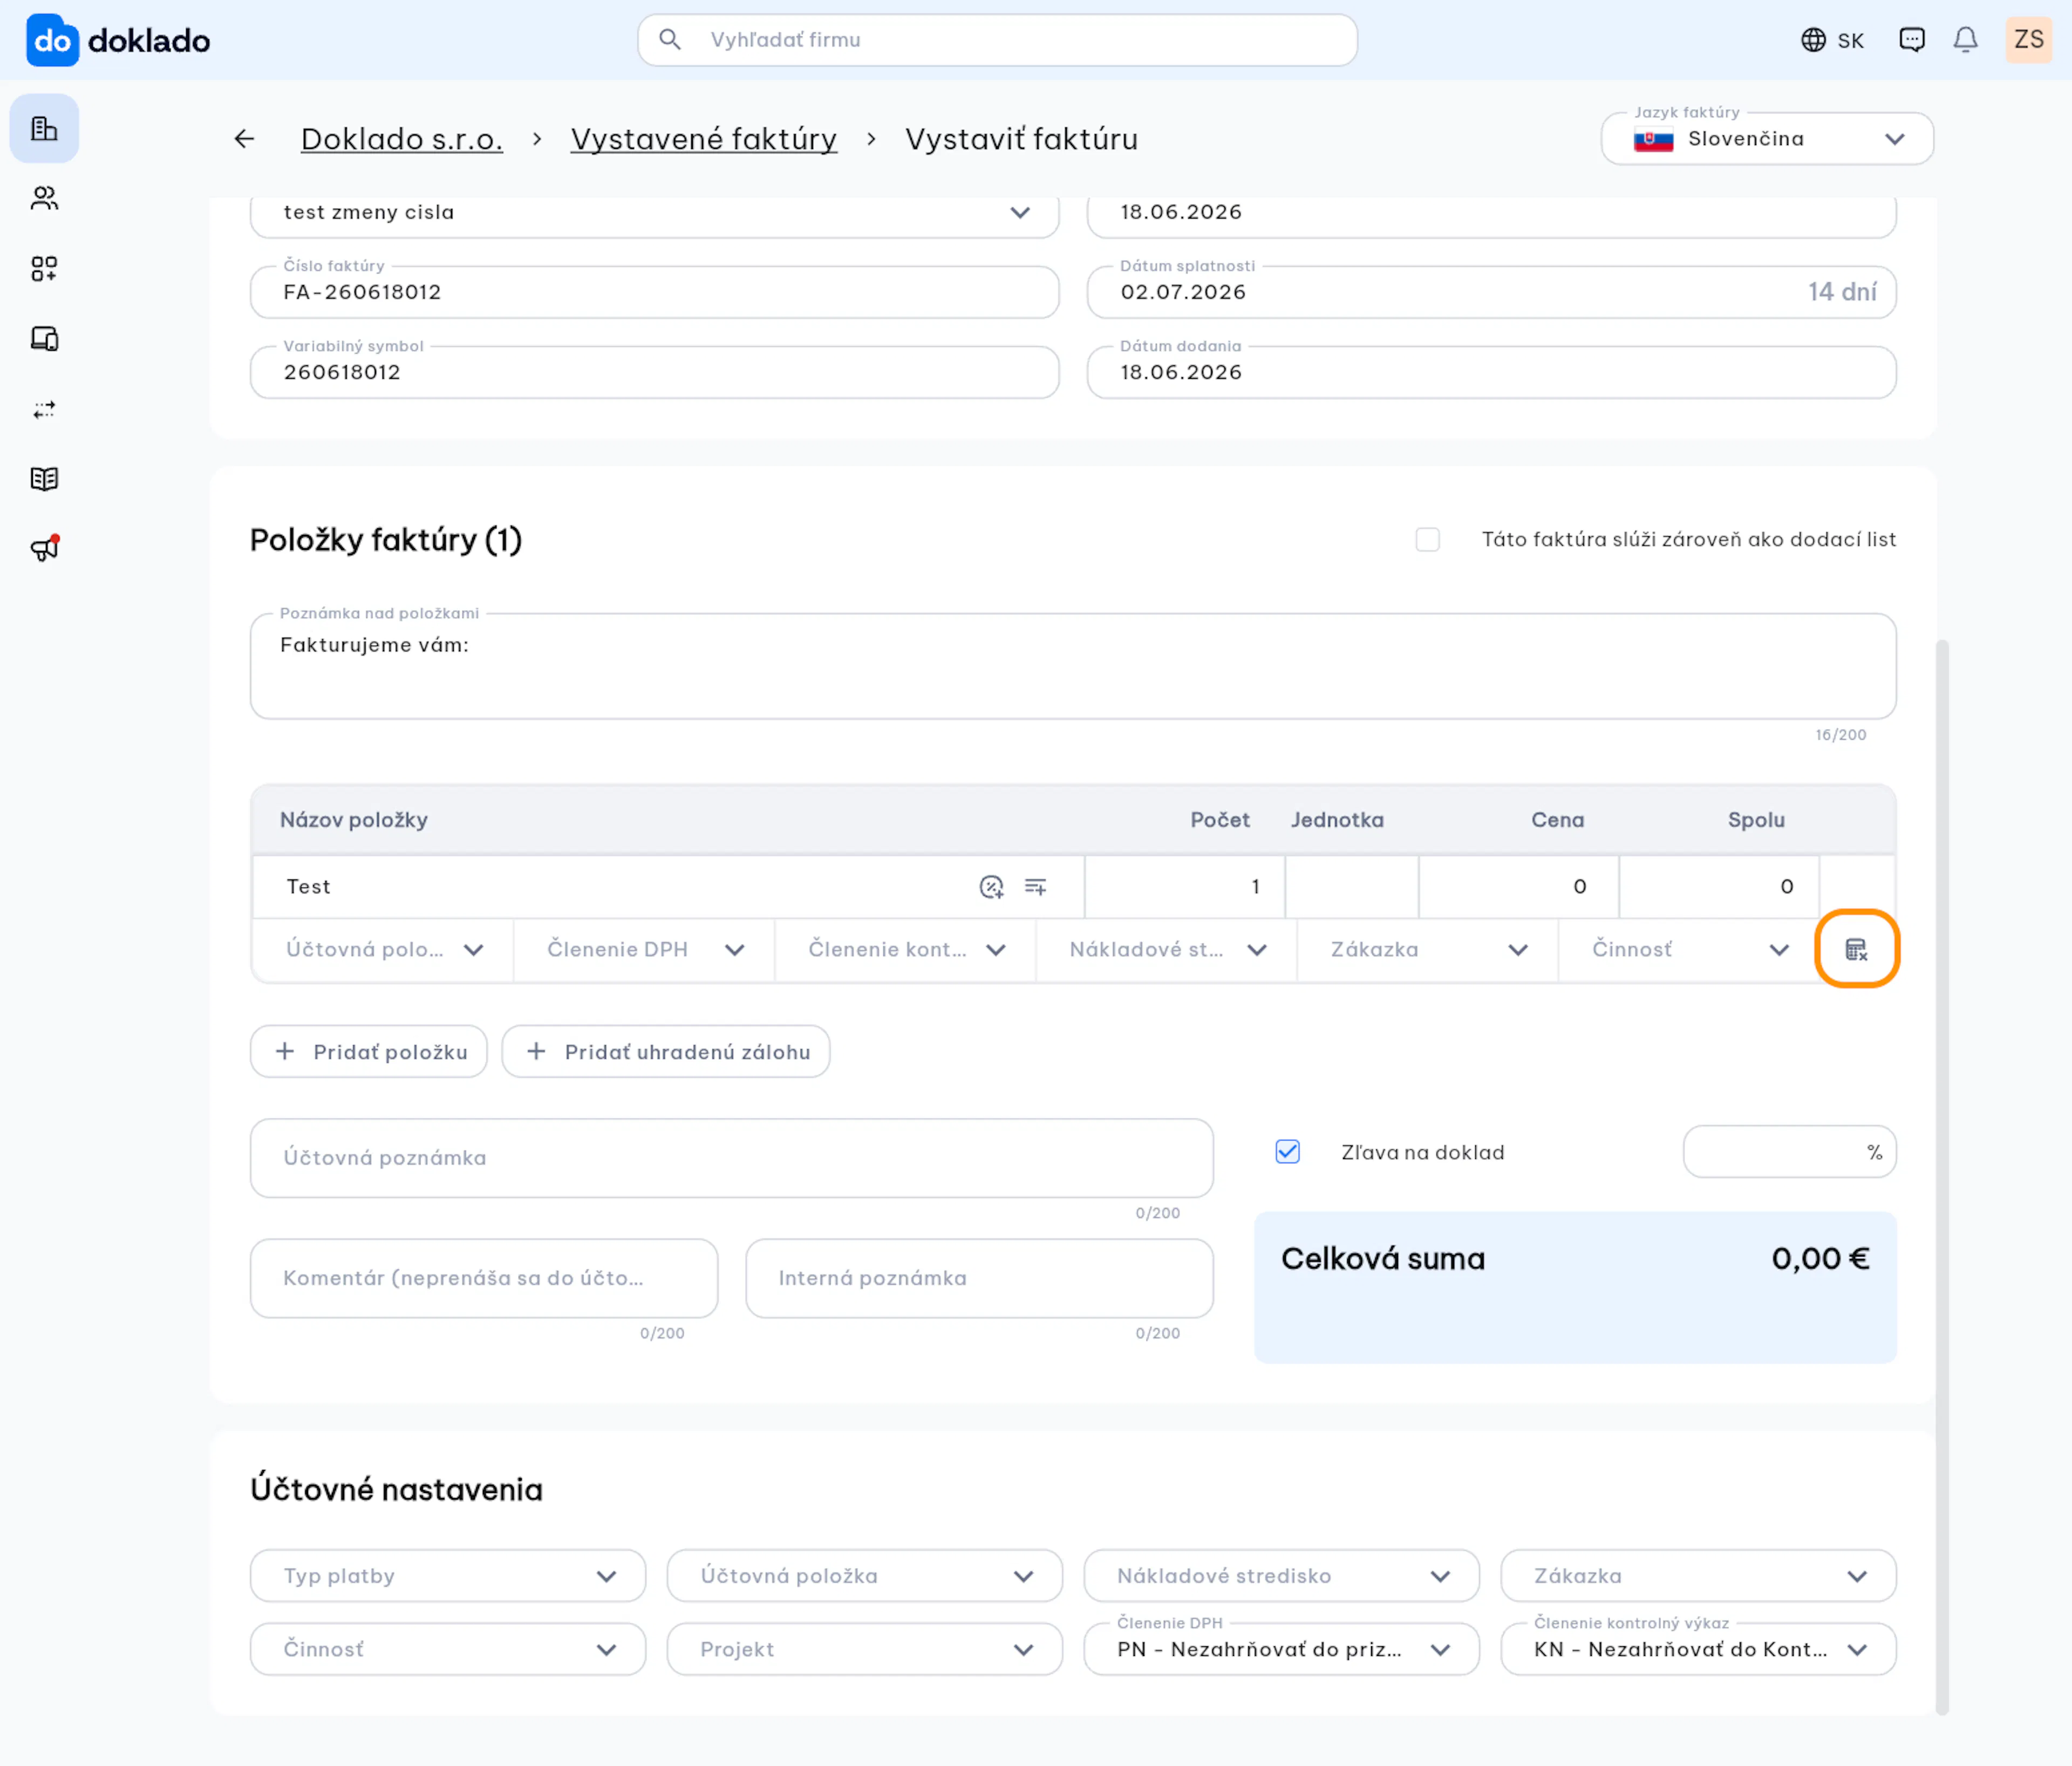Open the PN Členenie DPH dropdown
Screen dimensions: 2072x1766
click(1281, 1649)
